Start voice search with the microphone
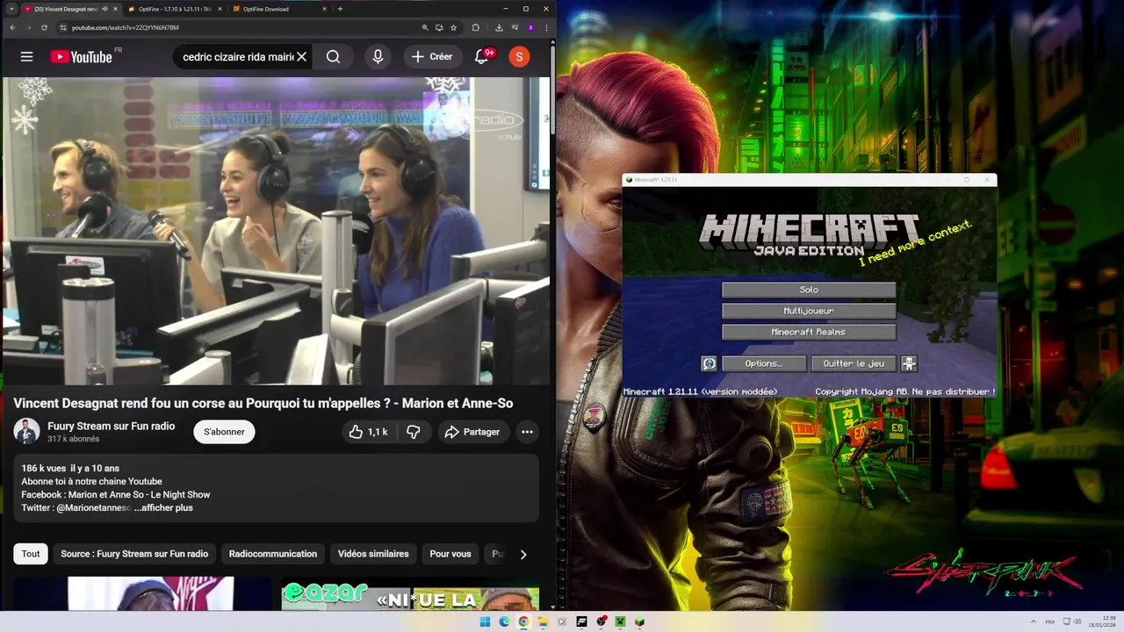The height and width of the screenshot is (632, 1124). pos(378,56)
